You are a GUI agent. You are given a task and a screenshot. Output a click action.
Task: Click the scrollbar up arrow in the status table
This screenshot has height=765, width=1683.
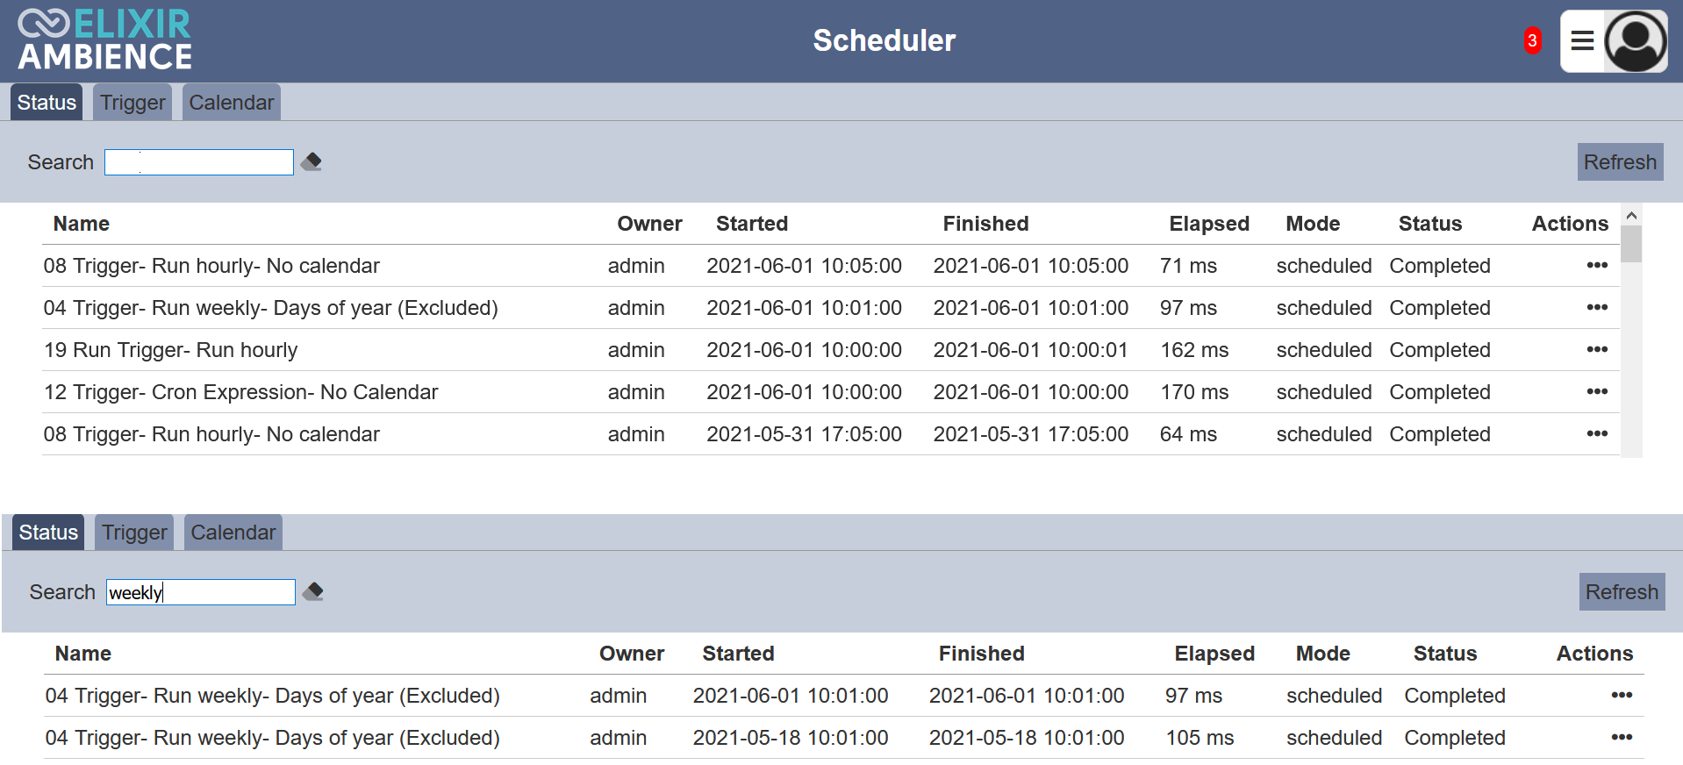point(1631,216)
